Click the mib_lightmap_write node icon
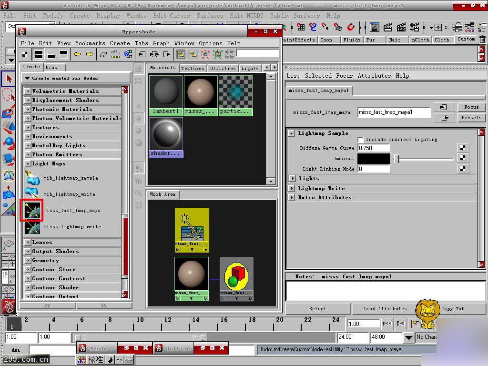Viewport: 488px width, 366px height. point(31,194)
